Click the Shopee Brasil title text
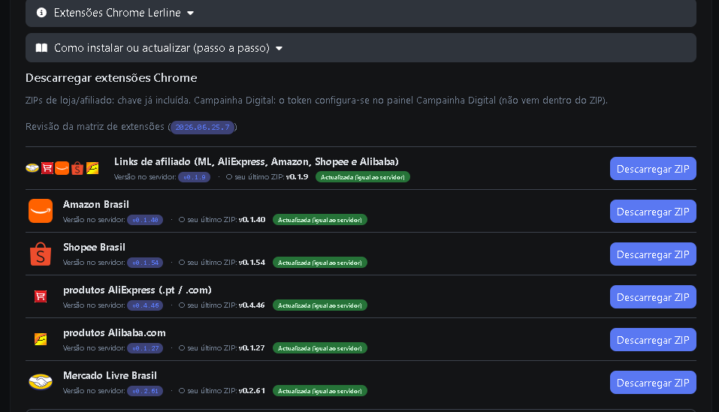This screenshot has width=719, height=412. point(94,247)
